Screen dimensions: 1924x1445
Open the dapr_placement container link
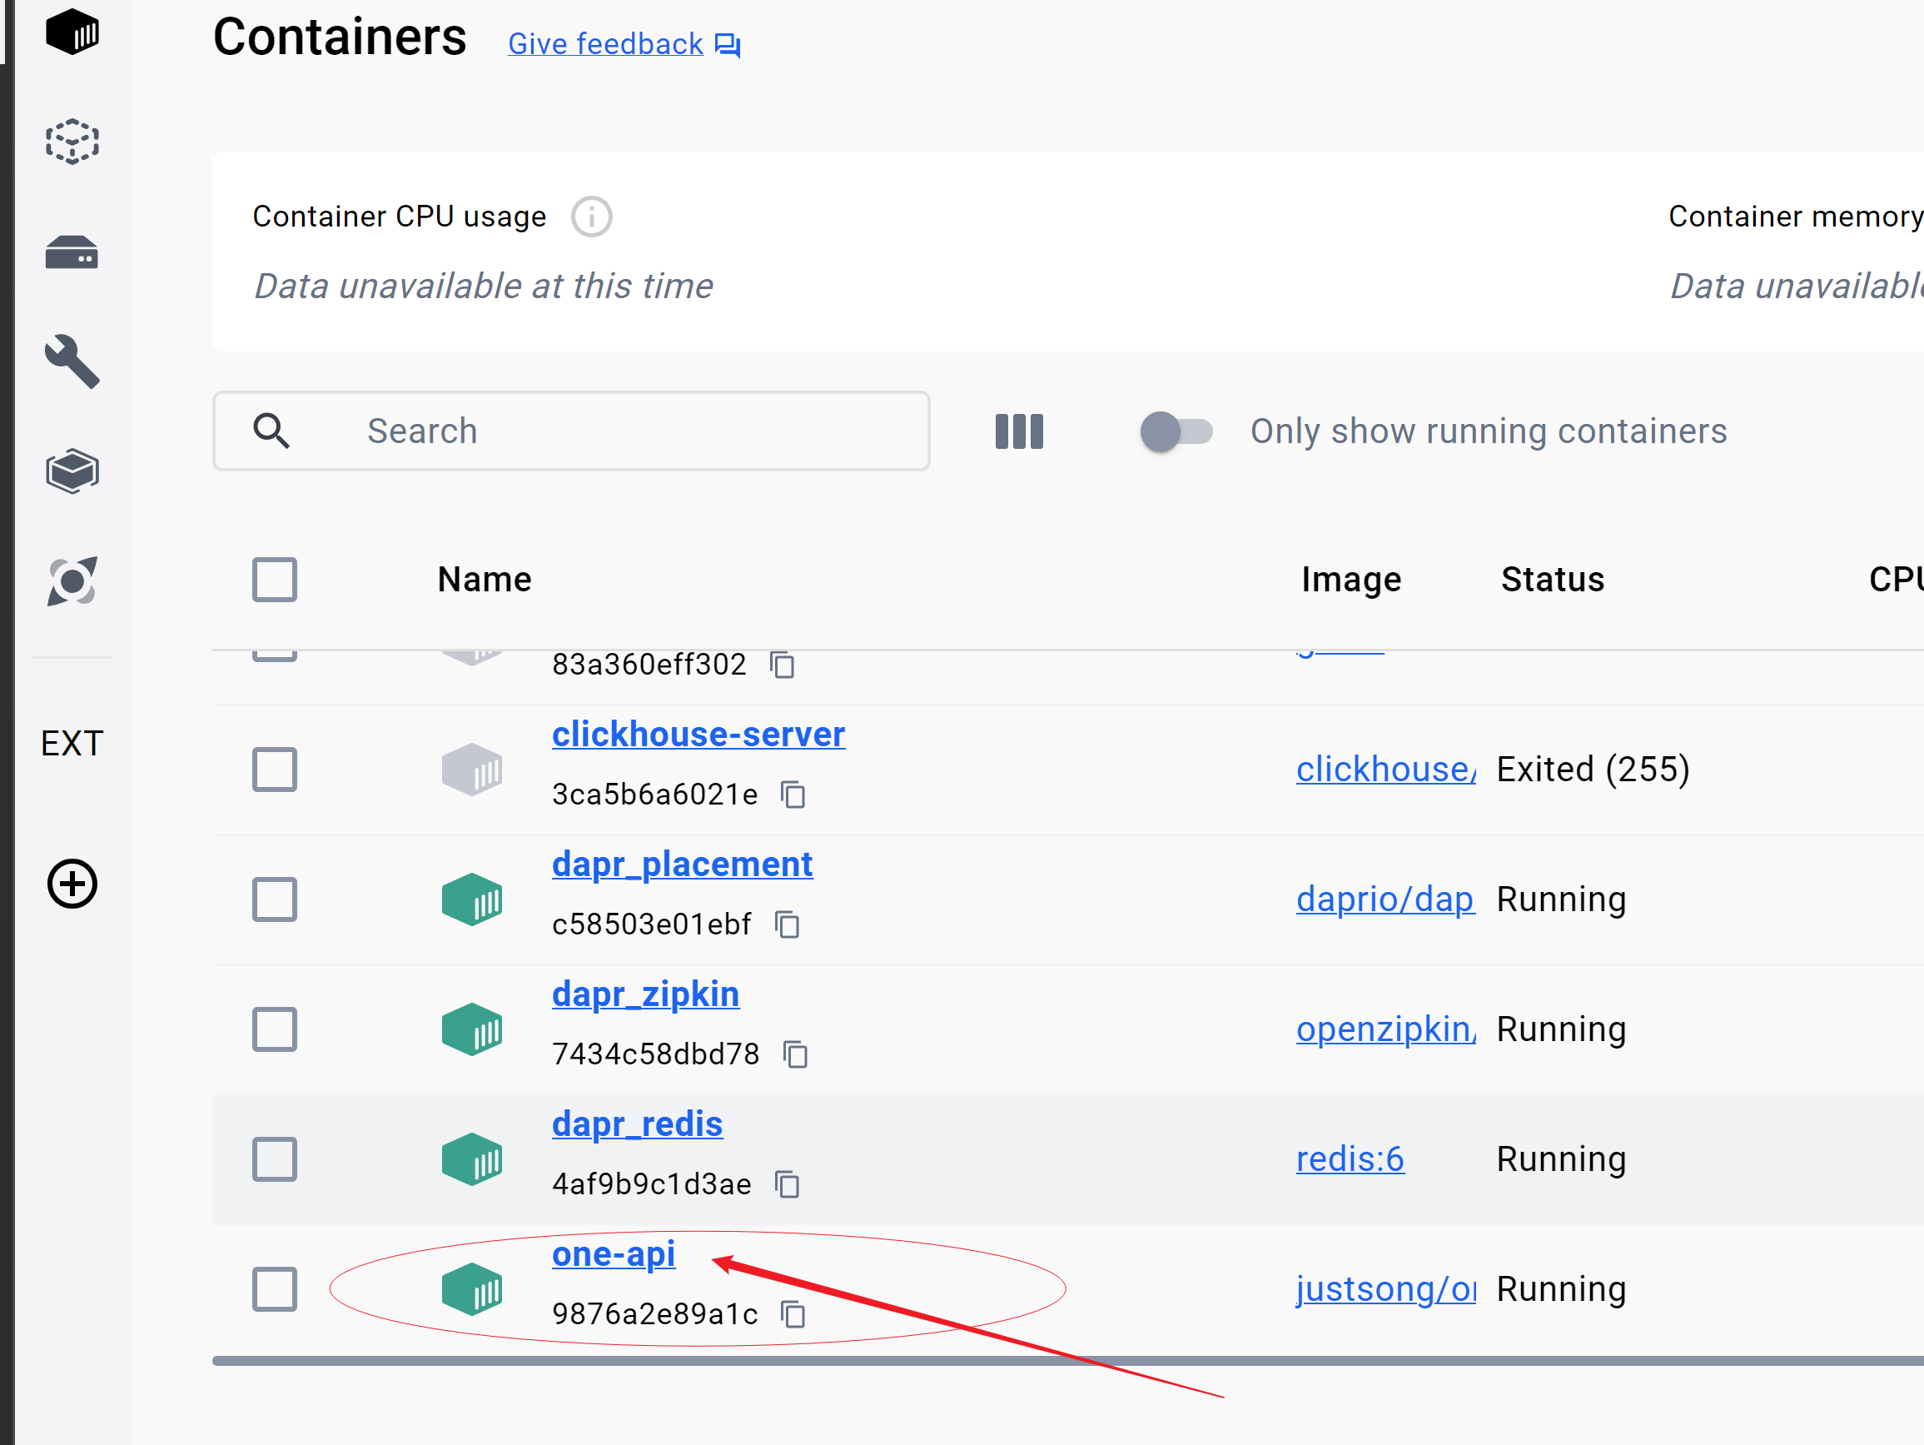point(682,864)
